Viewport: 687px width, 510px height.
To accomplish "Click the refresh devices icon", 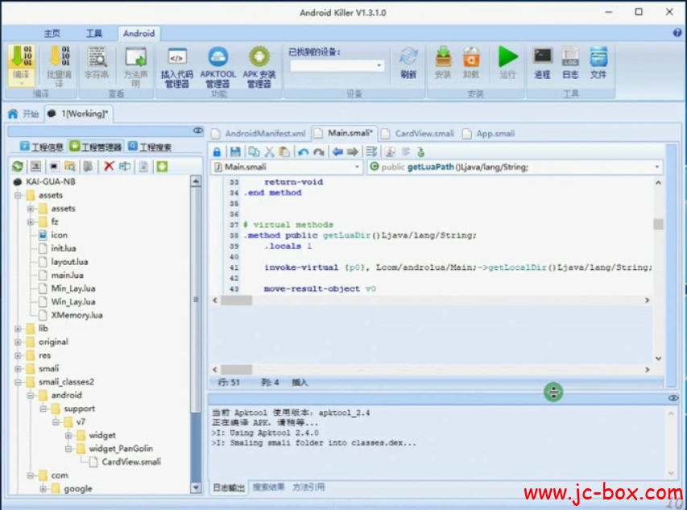I will [408, 58].
